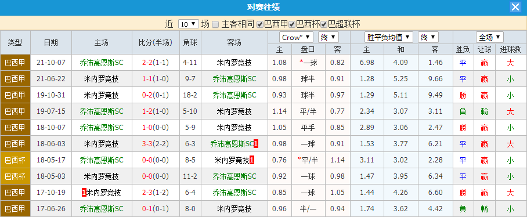The width and height of the screenshot is (527, 217).
Task: Open the 胜平负均值 dropdown
Action: [389, 37]
